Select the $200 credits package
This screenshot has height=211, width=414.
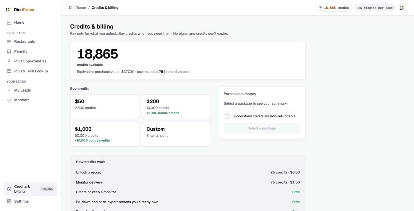tap(176, 107)
